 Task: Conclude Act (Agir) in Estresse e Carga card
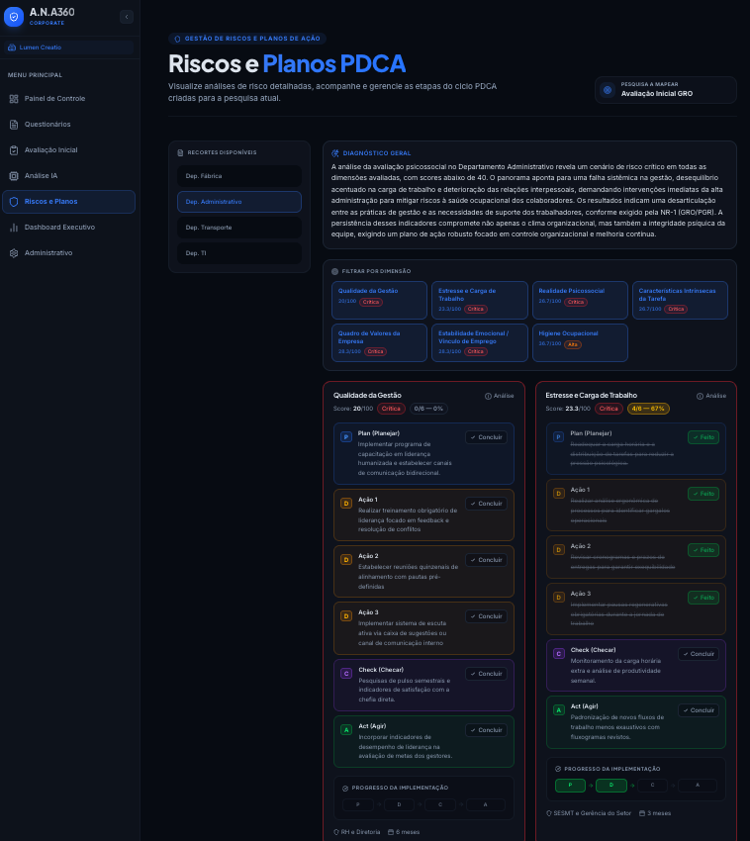click(699, 710)
